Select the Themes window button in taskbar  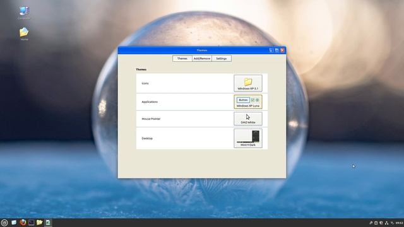48,223
